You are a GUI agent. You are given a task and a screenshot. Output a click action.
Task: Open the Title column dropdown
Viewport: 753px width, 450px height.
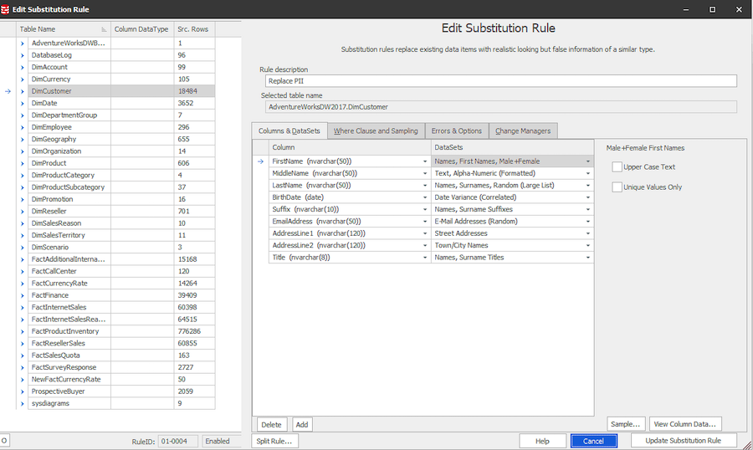tap(425, 258)
